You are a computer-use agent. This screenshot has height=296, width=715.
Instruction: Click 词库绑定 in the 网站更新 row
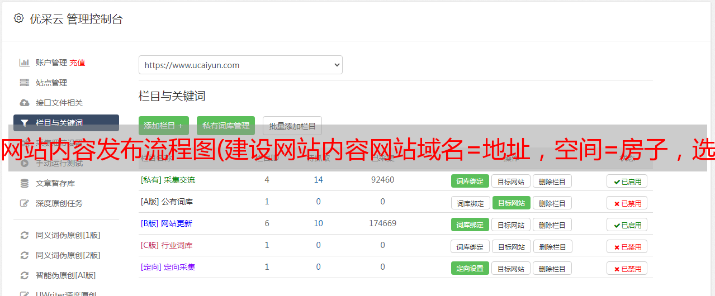(470, 225)
